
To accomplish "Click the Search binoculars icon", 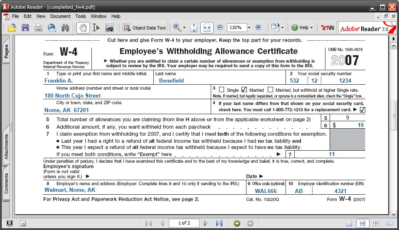I will 65,28.
